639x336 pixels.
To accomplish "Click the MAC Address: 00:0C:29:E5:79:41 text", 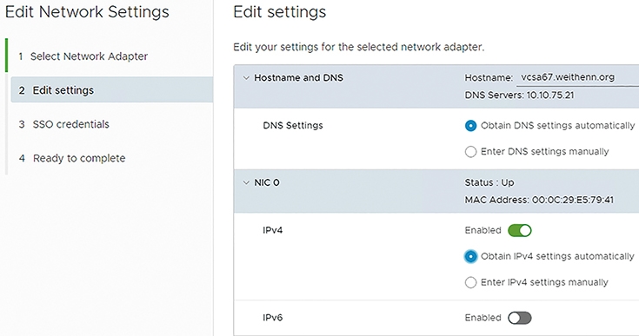I will [539, 200].
